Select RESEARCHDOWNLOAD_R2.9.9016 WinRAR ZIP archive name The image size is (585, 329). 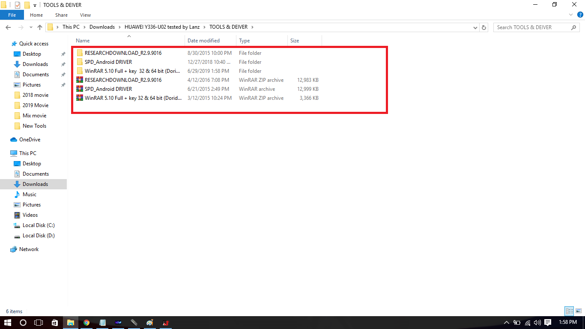pyautogui.click(x=123, y=80)
